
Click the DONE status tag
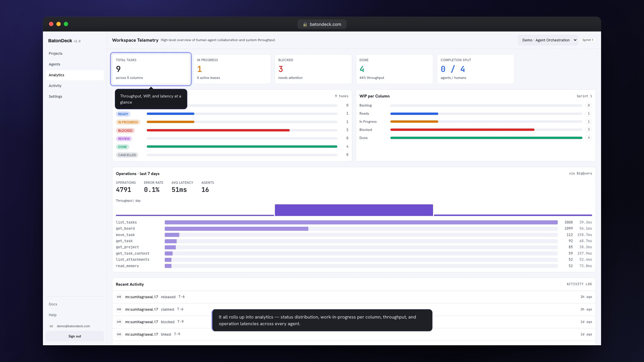(122, 147)
